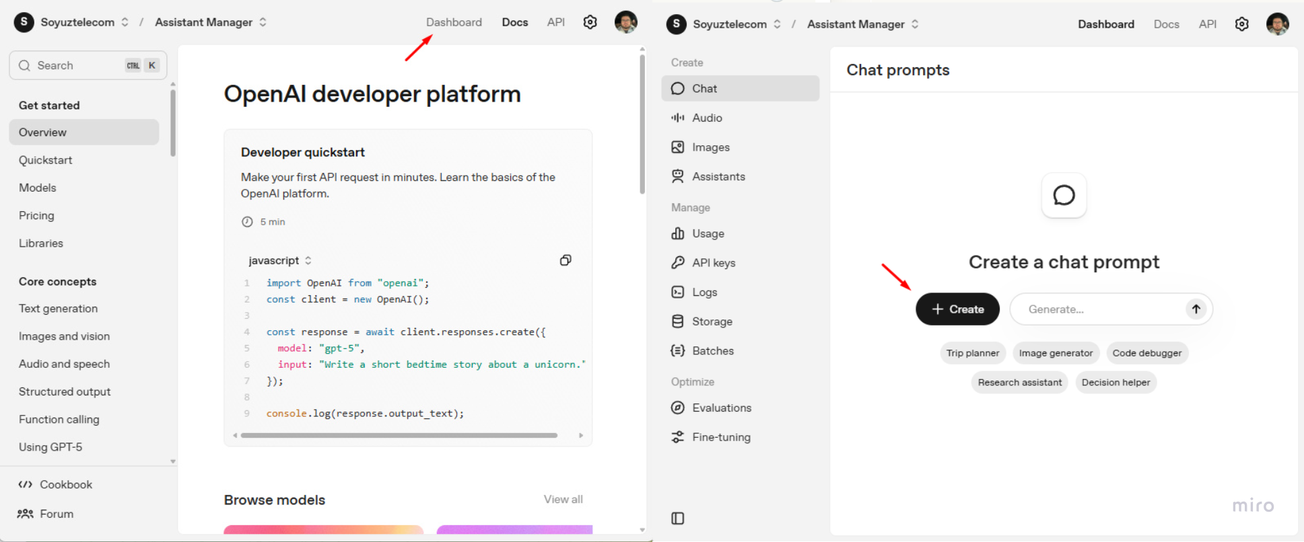Image resolution: width=1304 pixels, height=542 pixels.
Task: Click the docs Search field
Action: click(88, 65)
